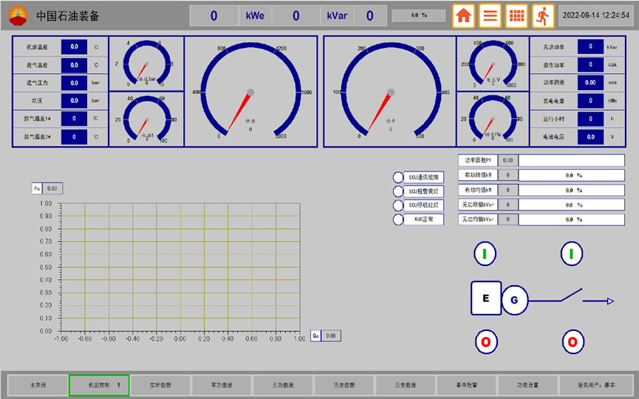Click the Pu value field

[52, 188]
